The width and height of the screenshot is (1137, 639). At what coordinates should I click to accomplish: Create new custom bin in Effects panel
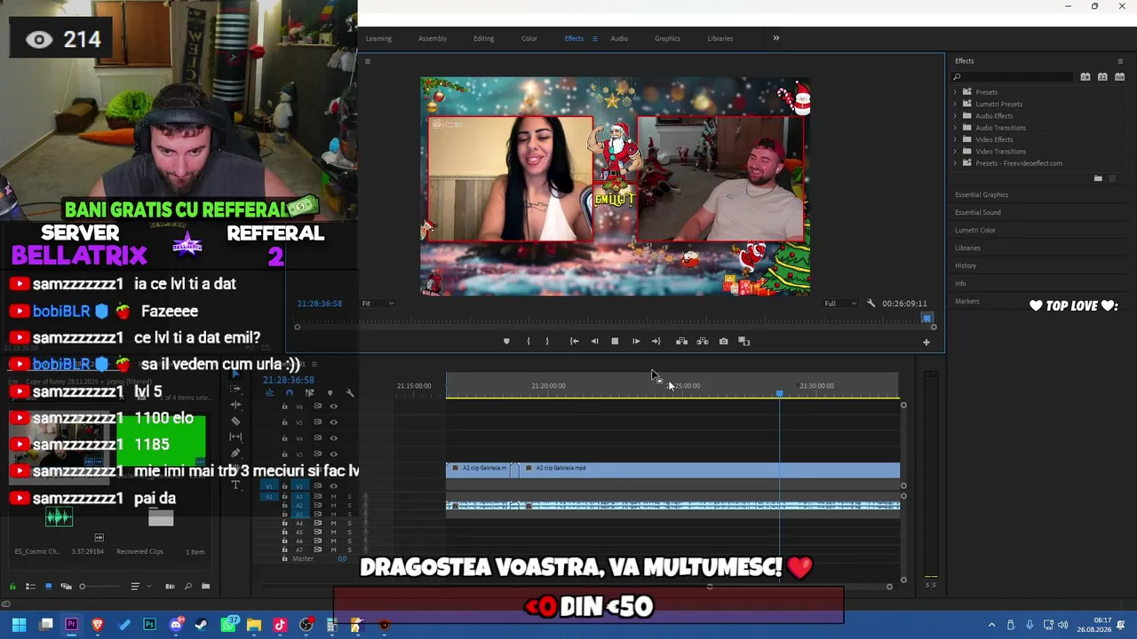1098,178
